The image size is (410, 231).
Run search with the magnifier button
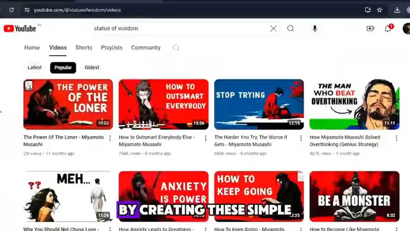click(x=290, y=28)
